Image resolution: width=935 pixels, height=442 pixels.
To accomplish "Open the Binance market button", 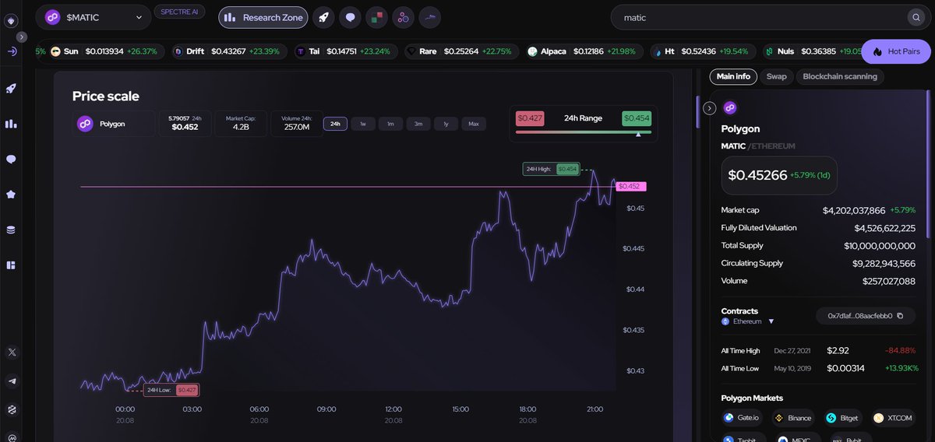I will [793, 418].
